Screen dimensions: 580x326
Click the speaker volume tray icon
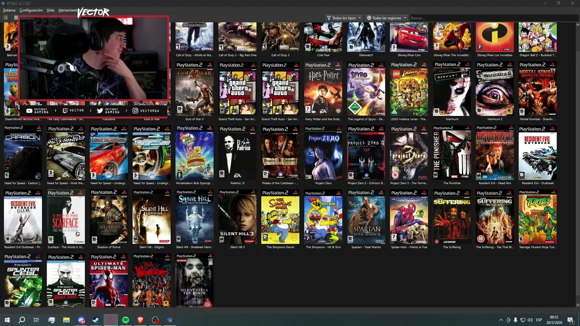pyautogui.click(x=530, y=320)
